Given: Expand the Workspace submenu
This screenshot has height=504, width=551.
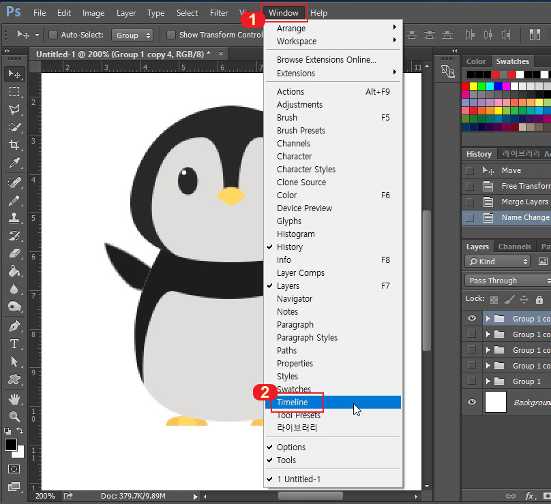Looking at the screenshot, I should click(332, 41).
